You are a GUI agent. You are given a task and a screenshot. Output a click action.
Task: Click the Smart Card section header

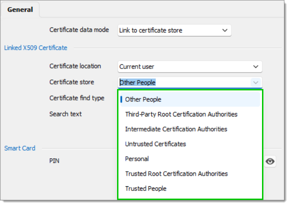click(20, 148)
